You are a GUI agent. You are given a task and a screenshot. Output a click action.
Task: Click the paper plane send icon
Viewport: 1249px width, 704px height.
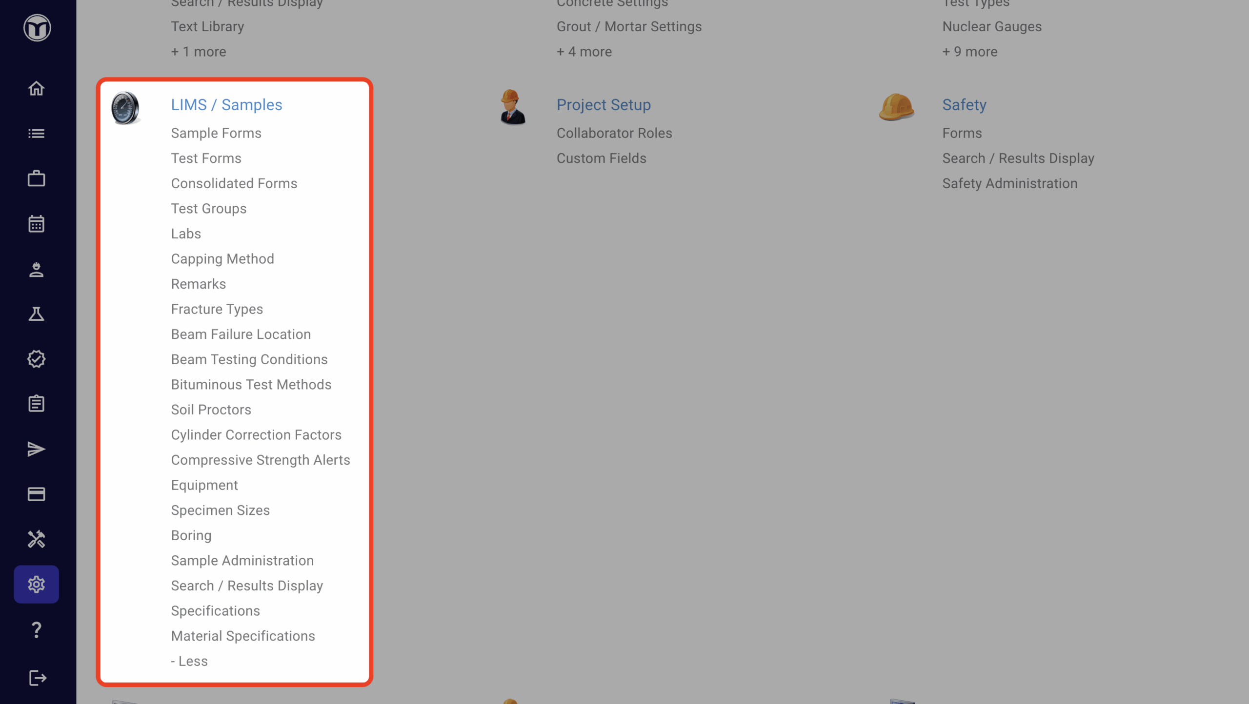(36, 449)
